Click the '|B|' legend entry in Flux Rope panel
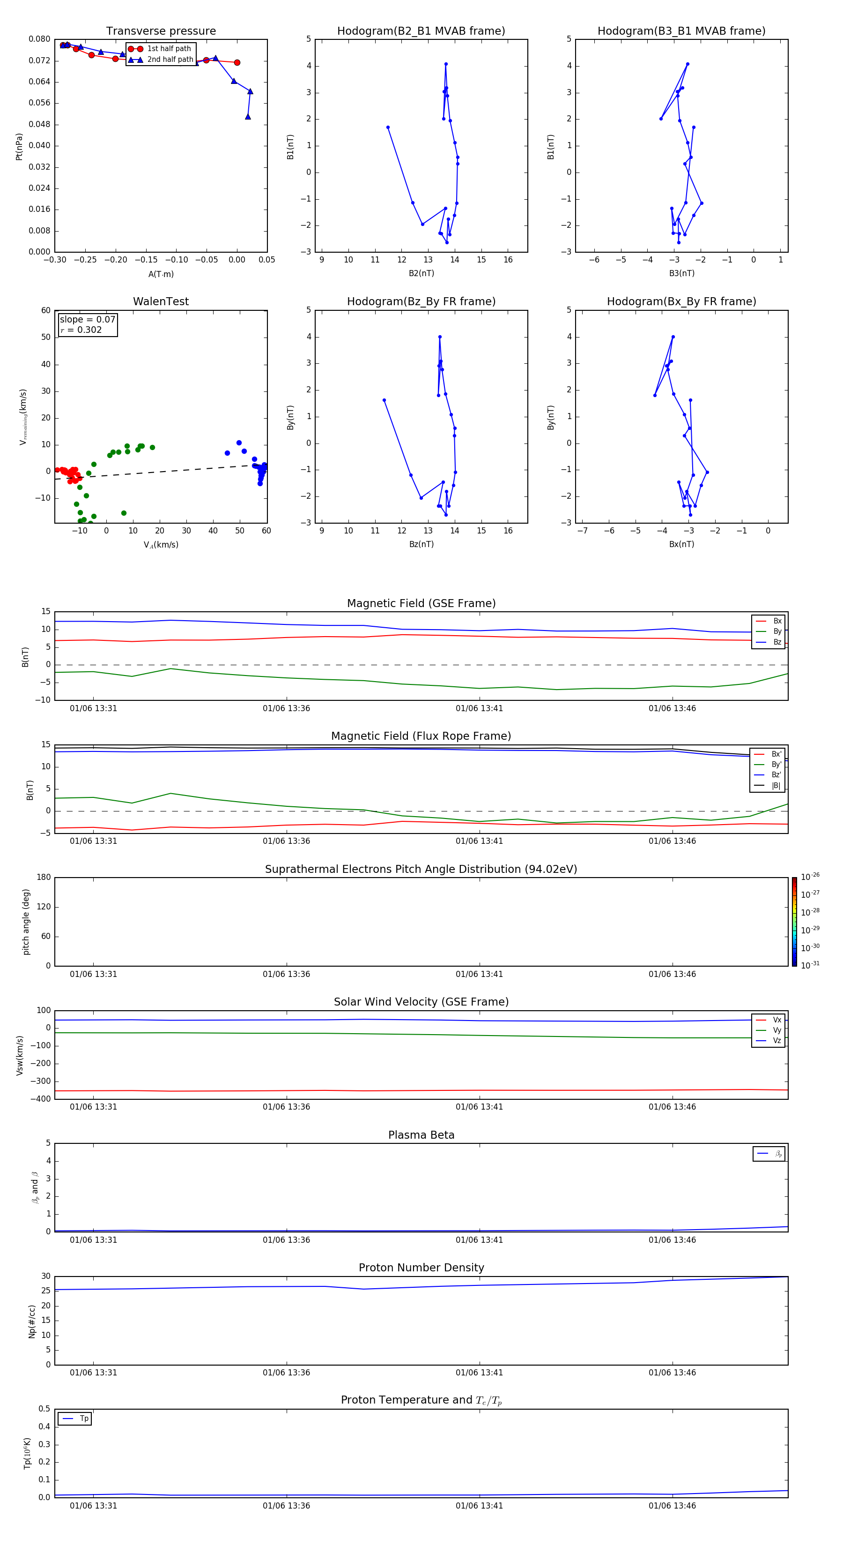Screen dimensions: 843x1547 (x=768, y=786)
